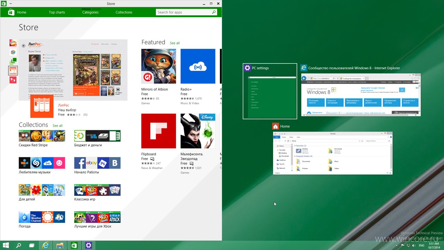Show hidden tray icons arrow

pos(396,245)
